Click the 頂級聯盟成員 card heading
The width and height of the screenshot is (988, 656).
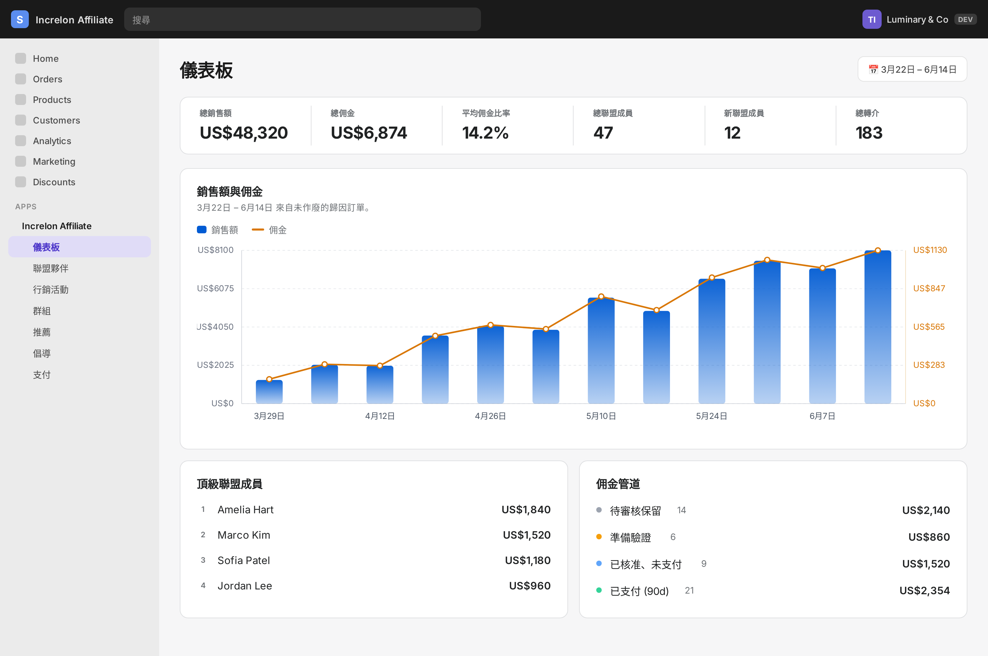tap(230, 484)
